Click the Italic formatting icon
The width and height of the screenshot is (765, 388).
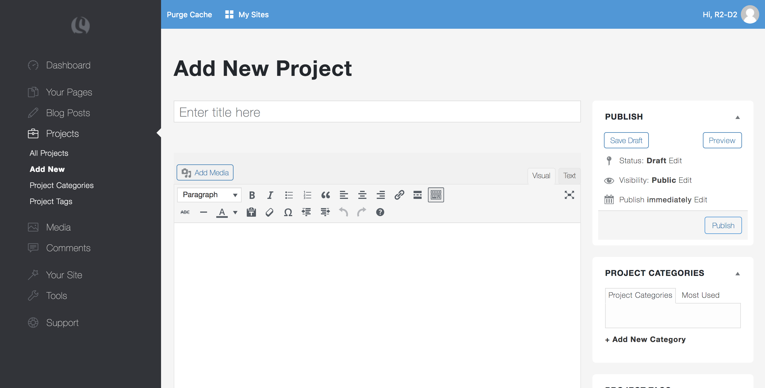270,195
